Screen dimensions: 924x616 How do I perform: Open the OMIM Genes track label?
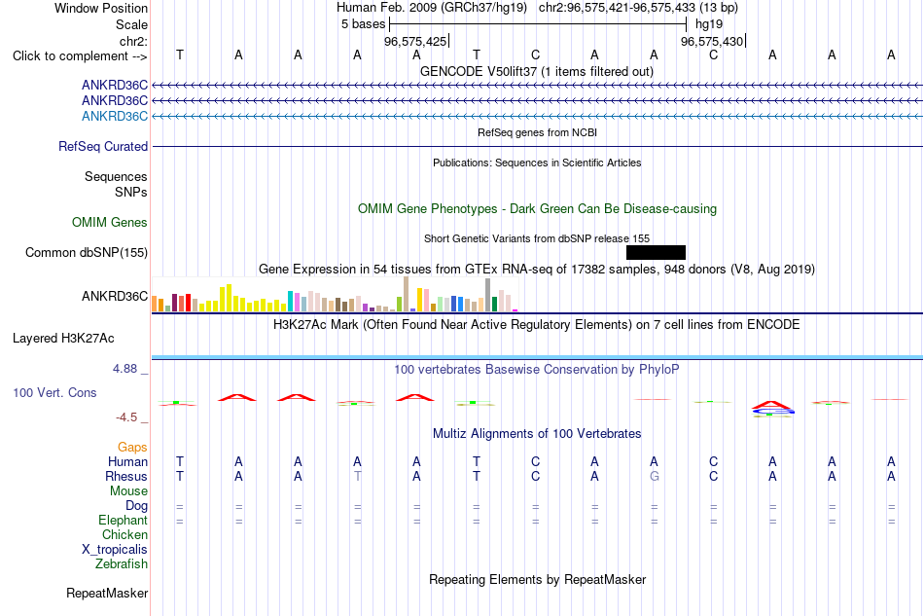(109, 222)
